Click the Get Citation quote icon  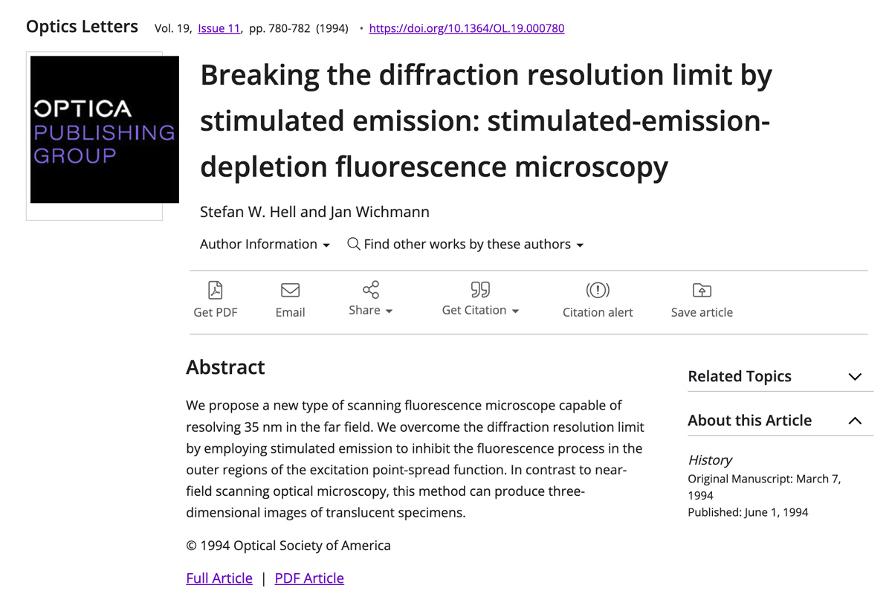[x=480, y=289]
